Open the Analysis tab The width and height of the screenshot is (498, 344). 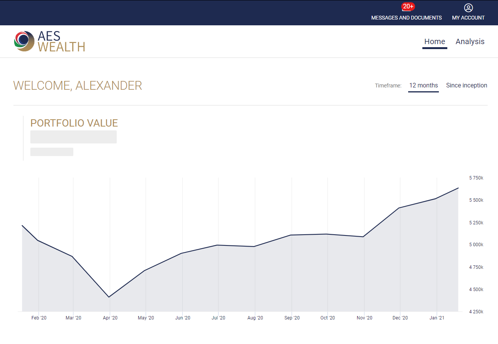(470, 41)
